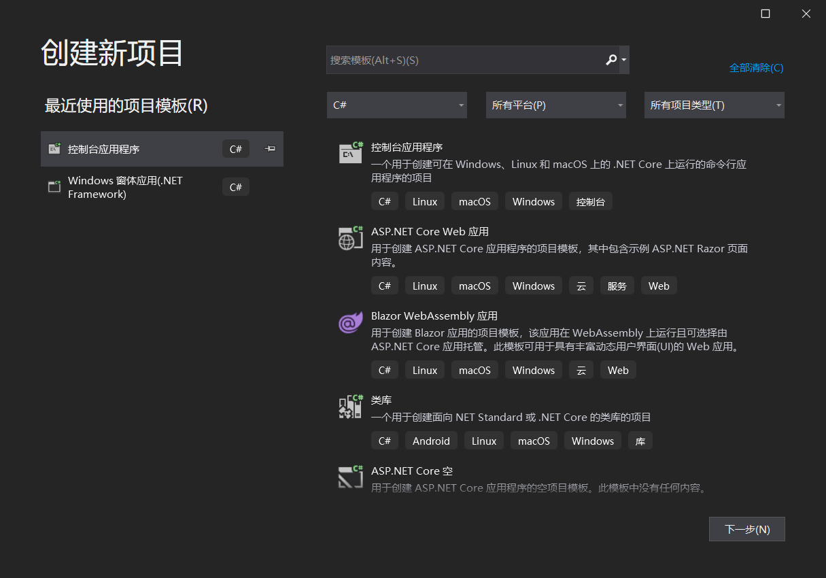Viewport: 826px width, 578px height.
Task: Click the Linux tag under 控制台应用程序
Action: [424, 201]
